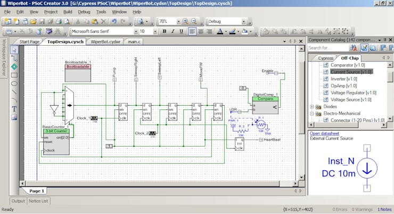This screenshot has height=214, width=394.
Task: Open the Workspace Explorer side tab
Action: tap(4, 57)
